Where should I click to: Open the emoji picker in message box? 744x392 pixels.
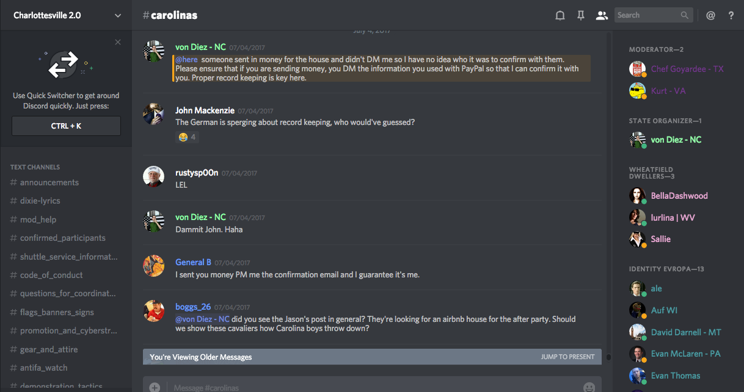click(x=589, y=387)
